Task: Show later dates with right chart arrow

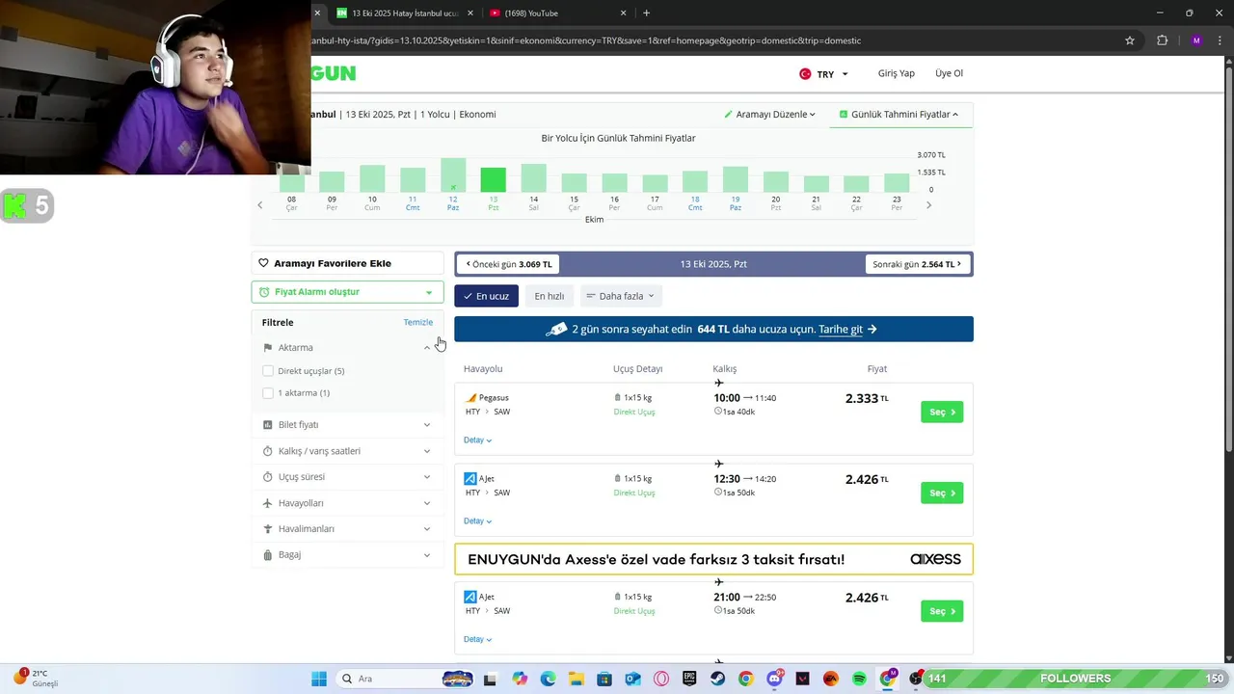Action: pyautogui.click(x=928, y=205)
